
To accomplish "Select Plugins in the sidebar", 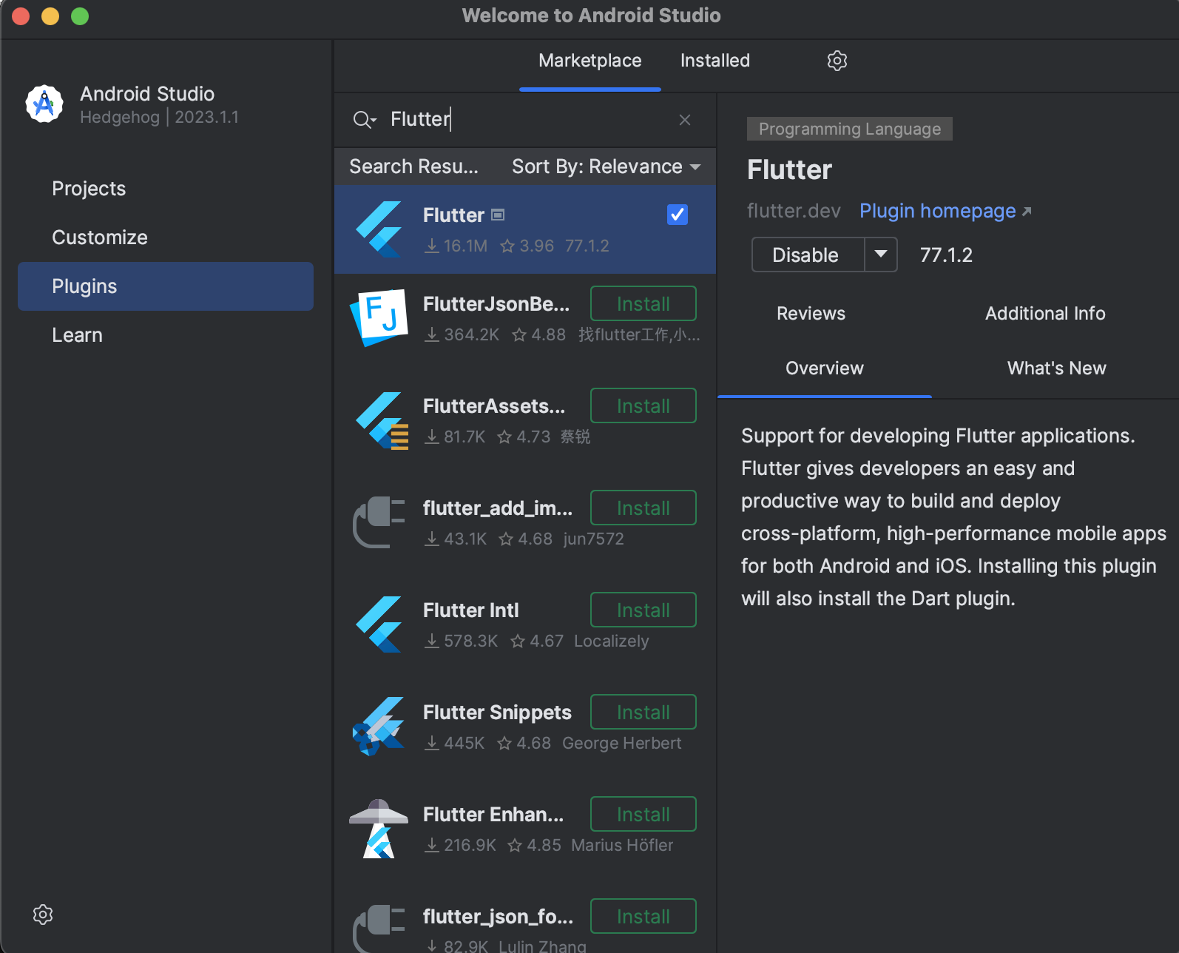I will pos(166,286).
